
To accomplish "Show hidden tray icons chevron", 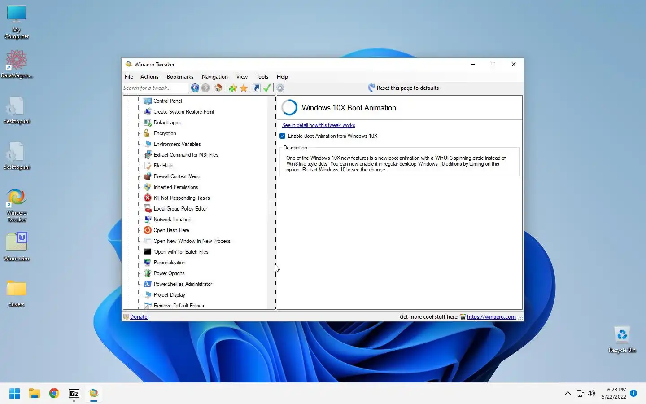I will (567, 393).
